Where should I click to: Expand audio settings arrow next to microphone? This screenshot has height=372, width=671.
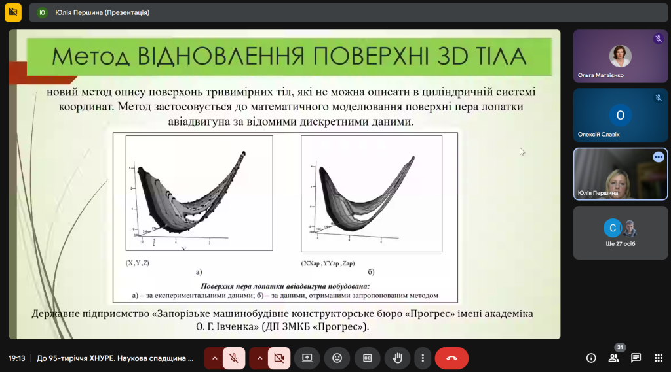[x=214, y=358]
